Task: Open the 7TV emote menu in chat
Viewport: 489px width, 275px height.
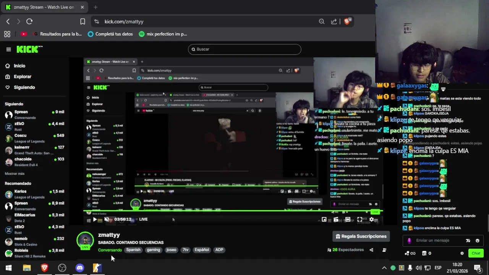Action: tap(468, 241)
